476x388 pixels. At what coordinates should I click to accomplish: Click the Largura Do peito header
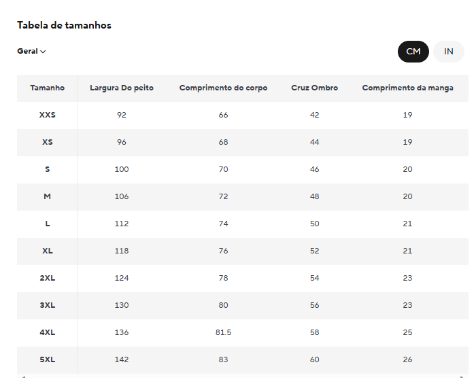[122, 88]
